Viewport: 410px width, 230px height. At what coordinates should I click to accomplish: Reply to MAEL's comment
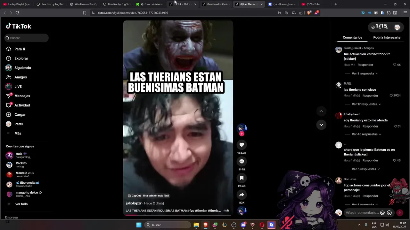(370, 96)
